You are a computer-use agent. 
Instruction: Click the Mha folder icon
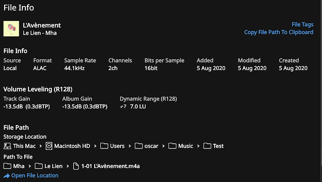coord(7,166)
